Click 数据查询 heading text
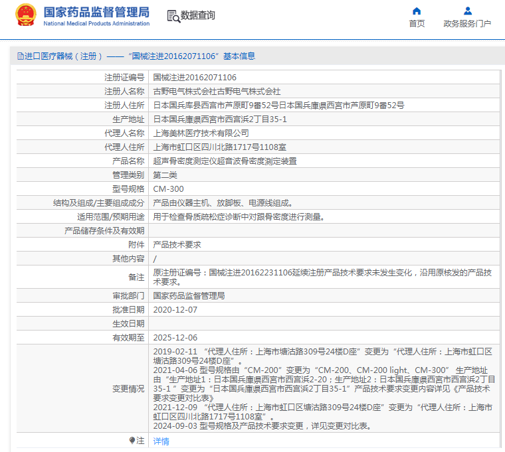 (x=197, y=15)
